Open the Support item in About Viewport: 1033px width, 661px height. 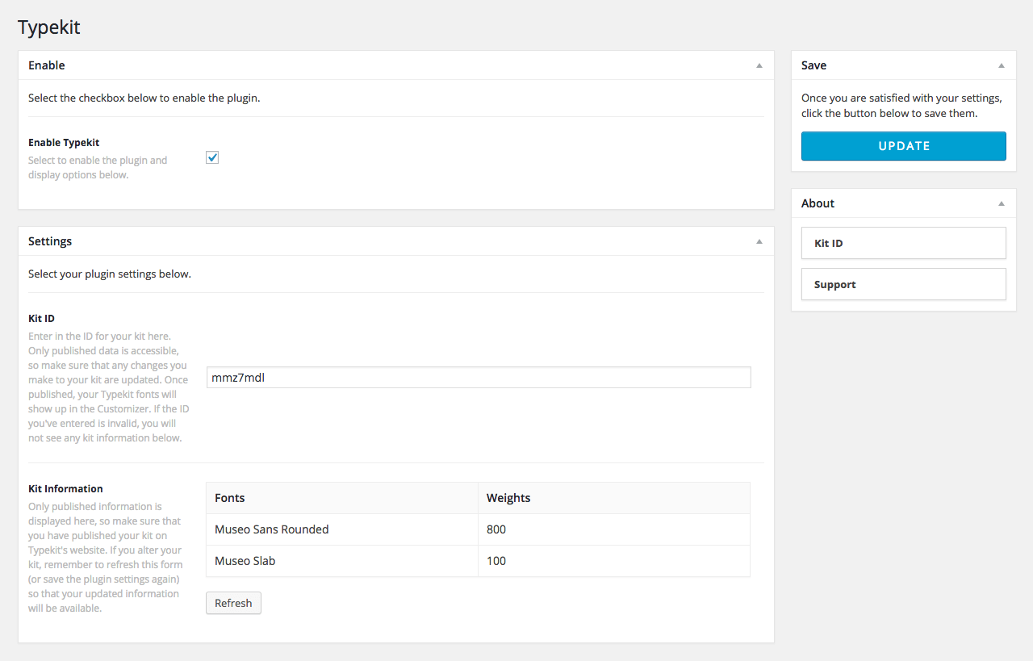903,284
